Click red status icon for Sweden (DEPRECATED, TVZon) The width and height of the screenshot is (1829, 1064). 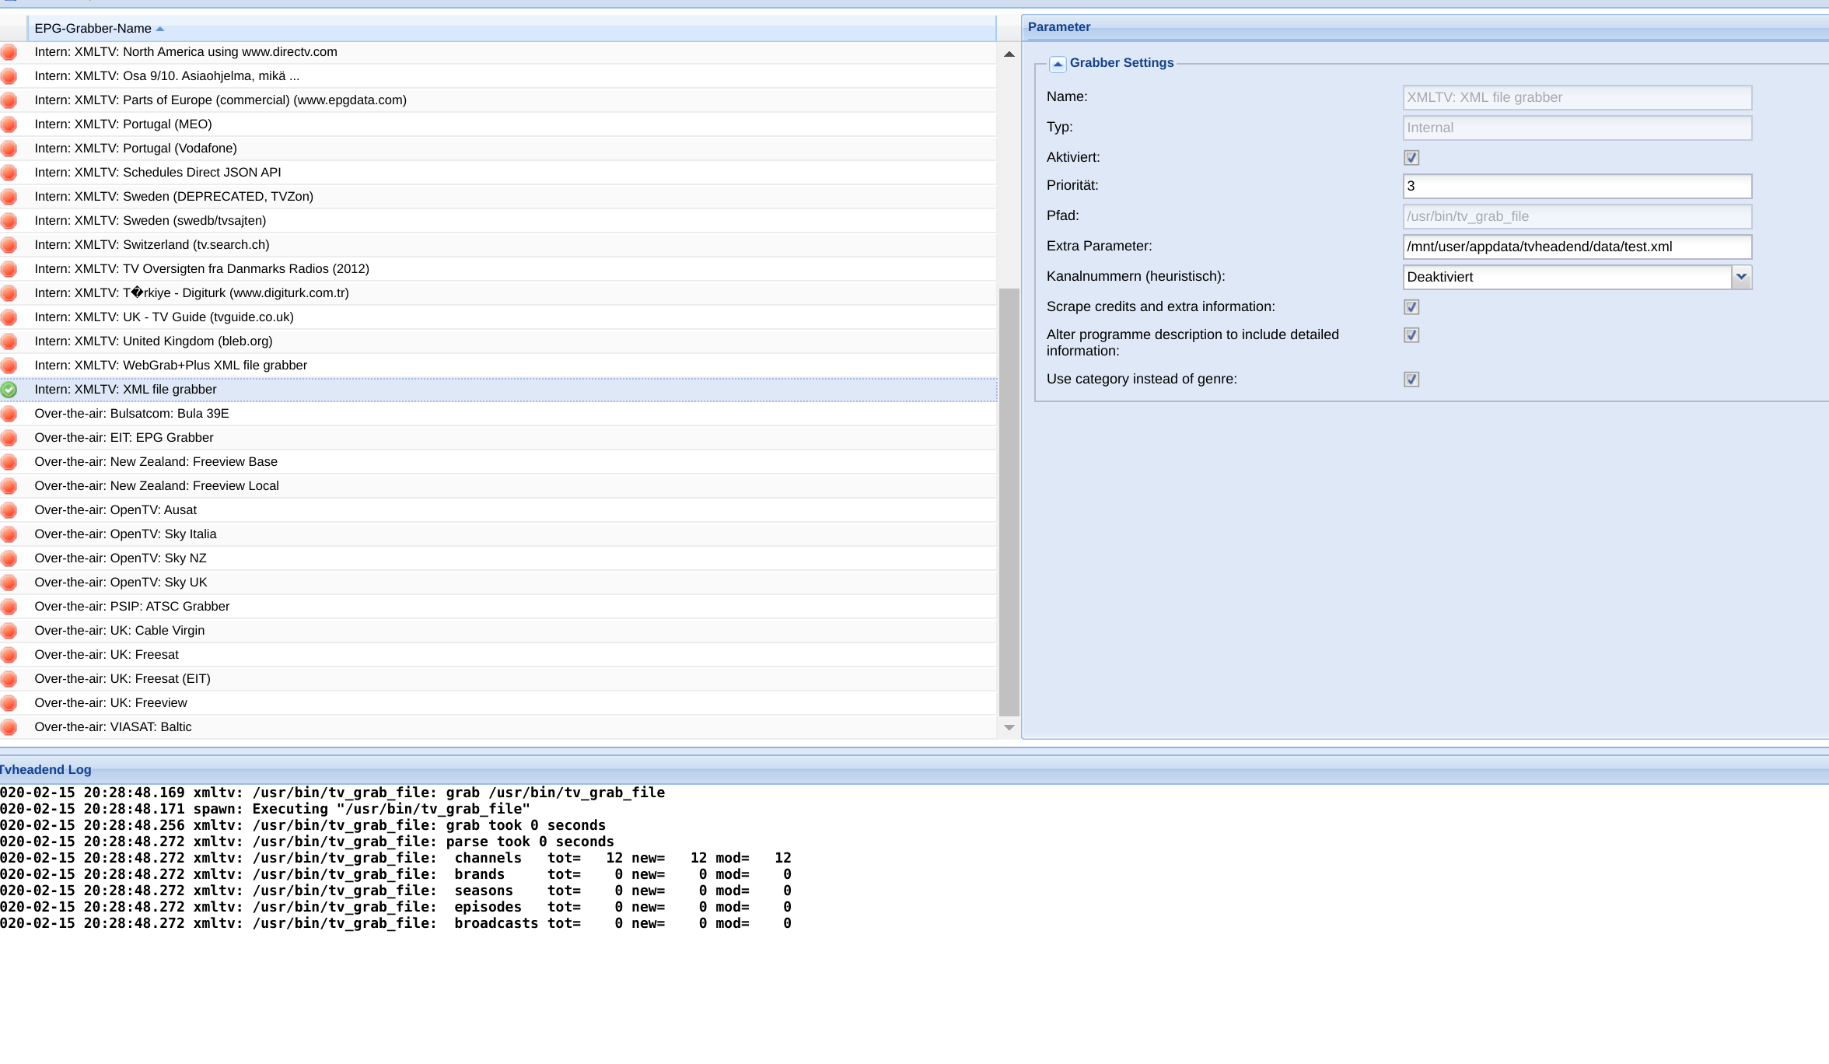pyautogui.click(x=9, y=197)
